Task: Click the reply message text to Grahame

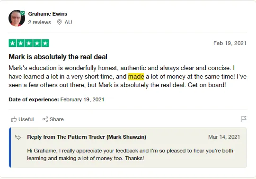Action: click(x=130, y=154)
